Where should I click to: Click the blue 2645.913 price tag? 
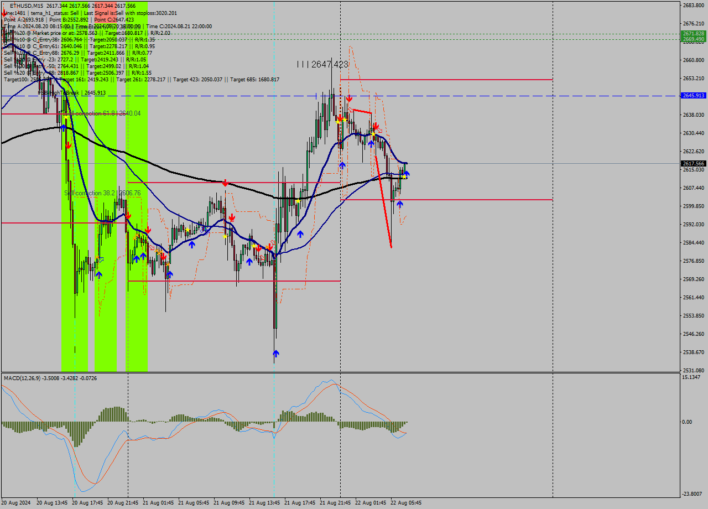(x=694, y=95)
